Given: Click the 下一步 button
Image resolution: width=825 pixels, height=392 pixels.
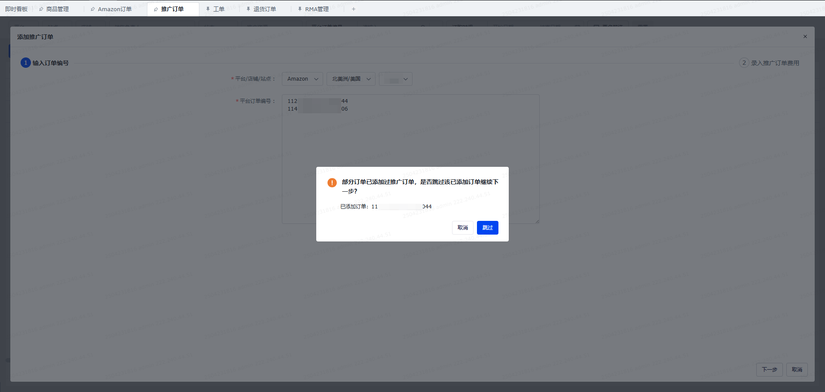Looking at the screenshot, I should point(769,370).
